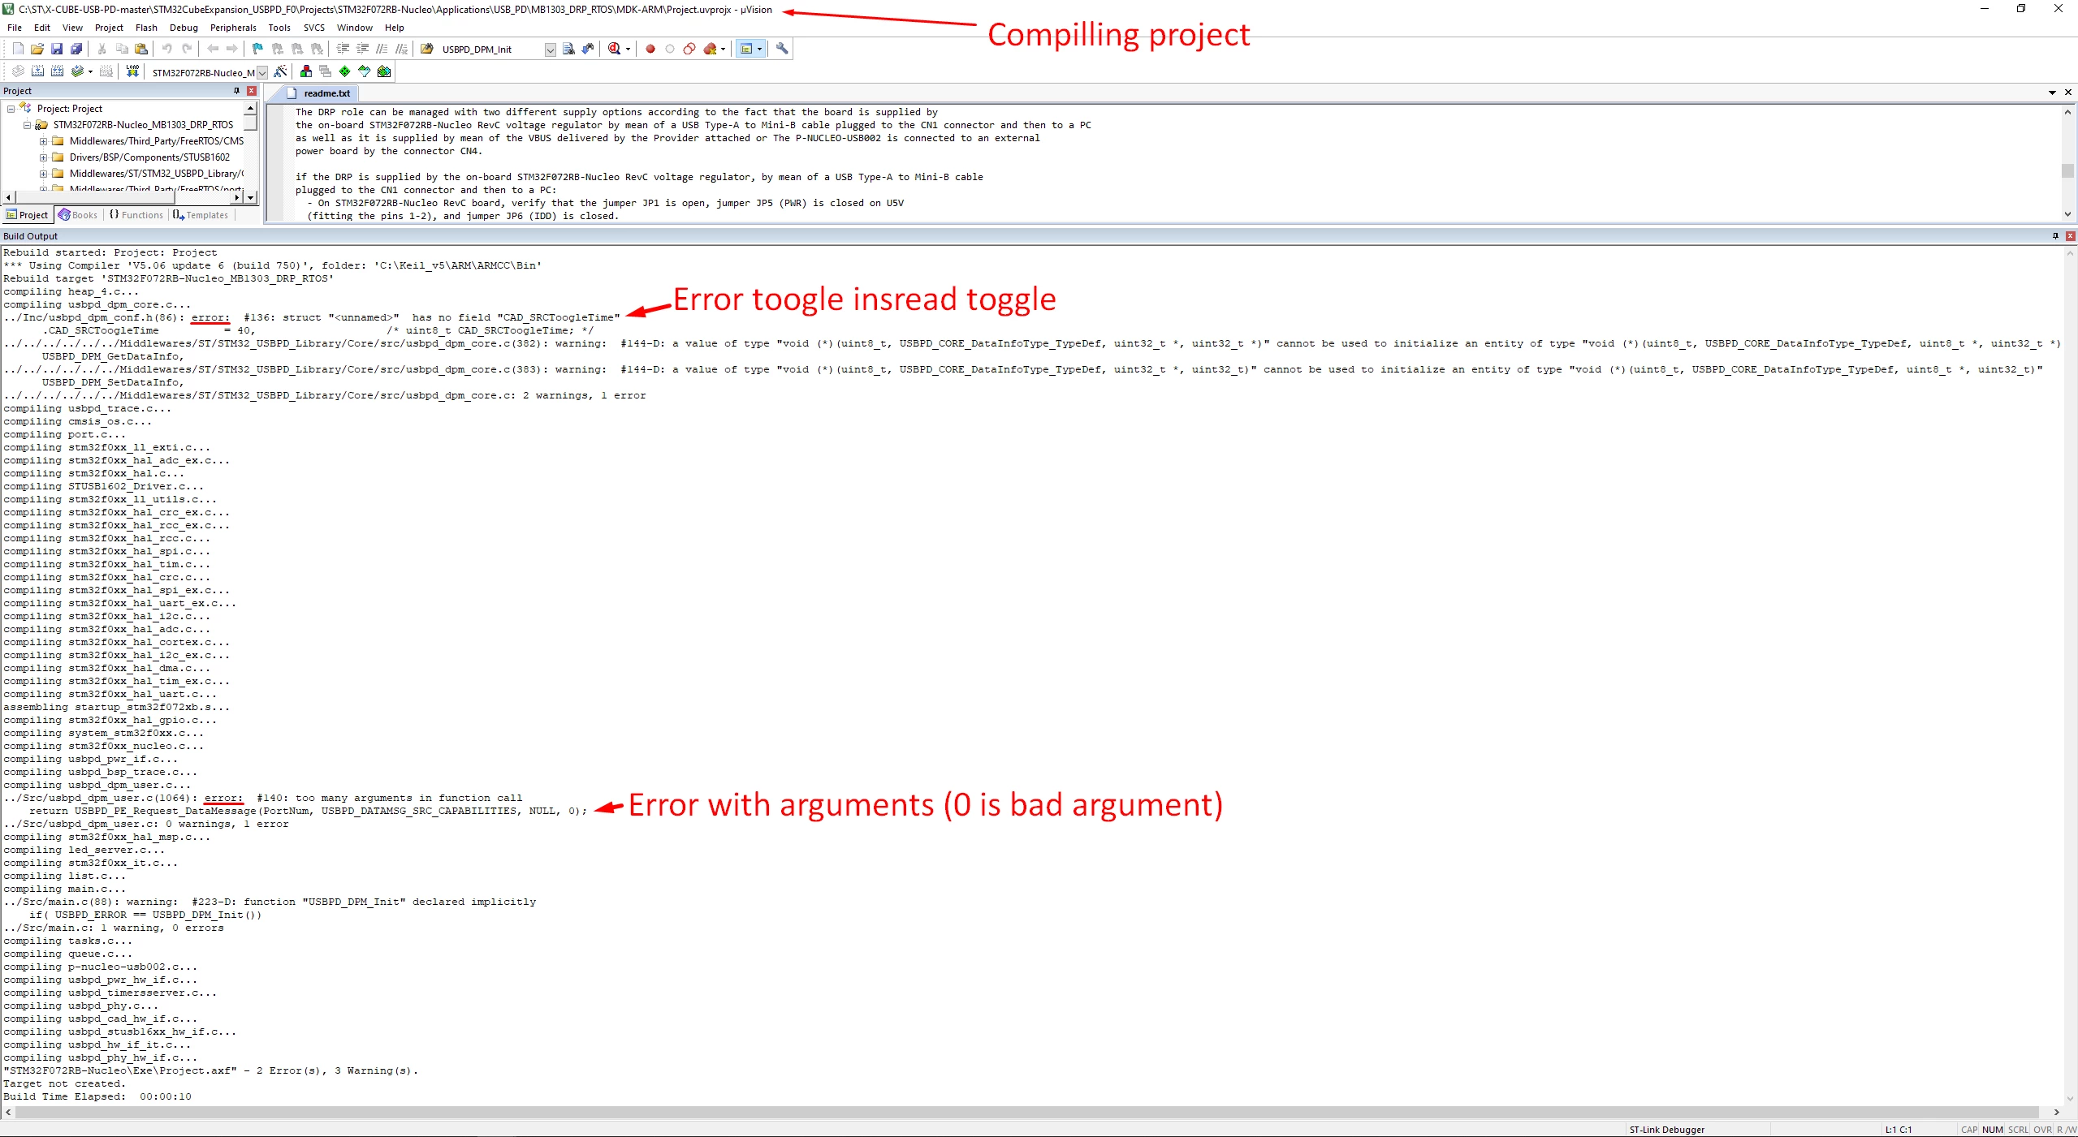This screenshot has height=1137, width=2078.
Task: Close the readme.txt editor window
Action: point(2068,93)
